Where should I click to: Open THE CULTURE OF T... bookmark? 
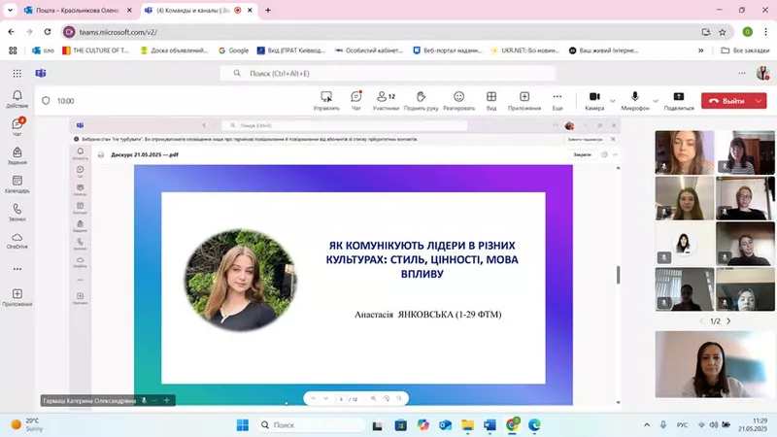[95, 50]
